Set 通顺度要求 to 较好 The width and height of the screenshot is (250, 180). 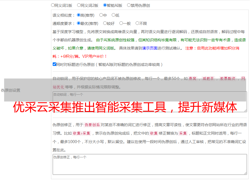click(x=105, y=23)
